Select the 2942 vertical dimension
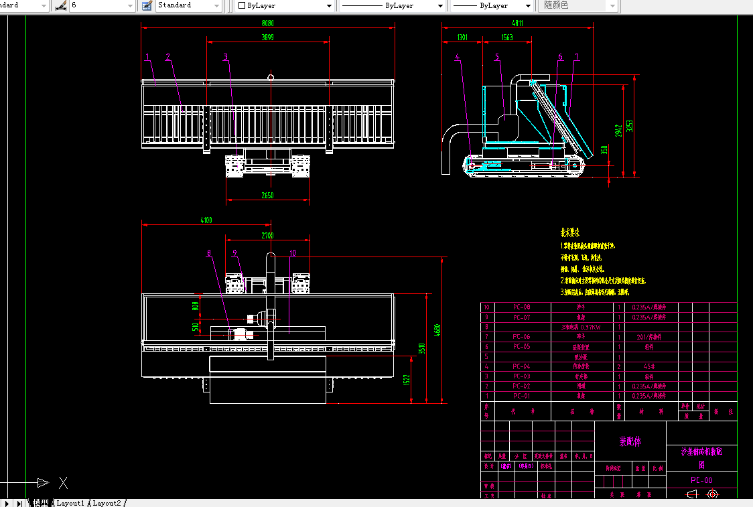 618,131
